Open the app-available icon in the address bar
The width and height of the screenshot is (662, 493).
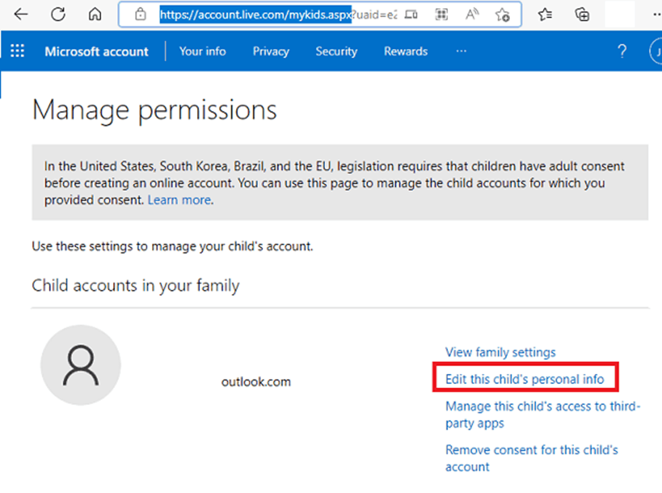pos(411,15)
